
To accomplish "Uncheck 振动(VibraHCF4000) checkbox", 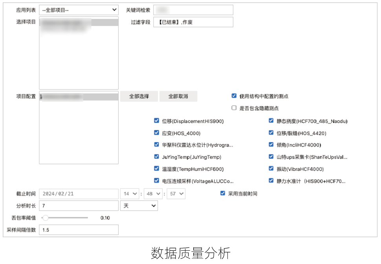I will click(271, 169).
